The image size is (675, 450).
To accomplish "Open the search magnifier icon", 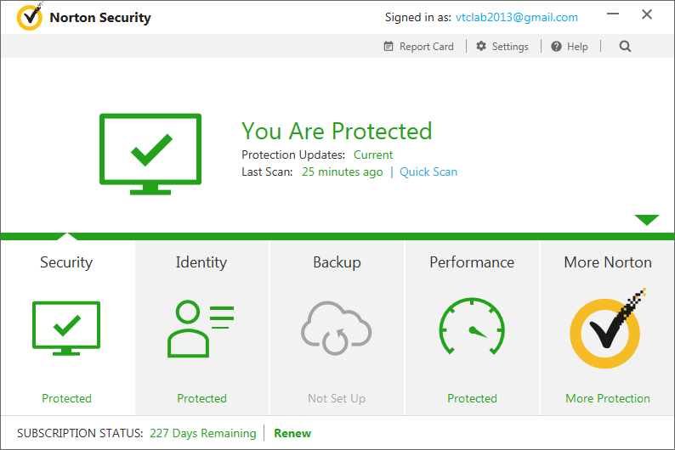I will pos(625,47).
